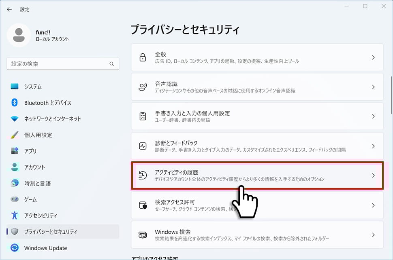Click the 時刻と言語 globe icon
This screenshot has height=260, width=393.
[15, 183]
